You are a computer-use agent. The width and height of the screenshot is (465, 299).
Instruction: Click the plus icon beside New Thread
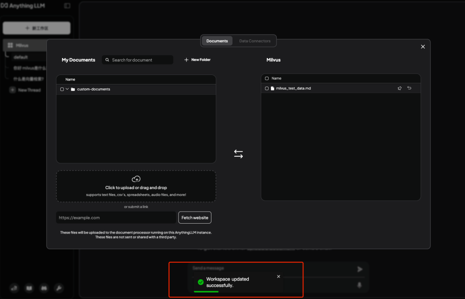(12, 90)
